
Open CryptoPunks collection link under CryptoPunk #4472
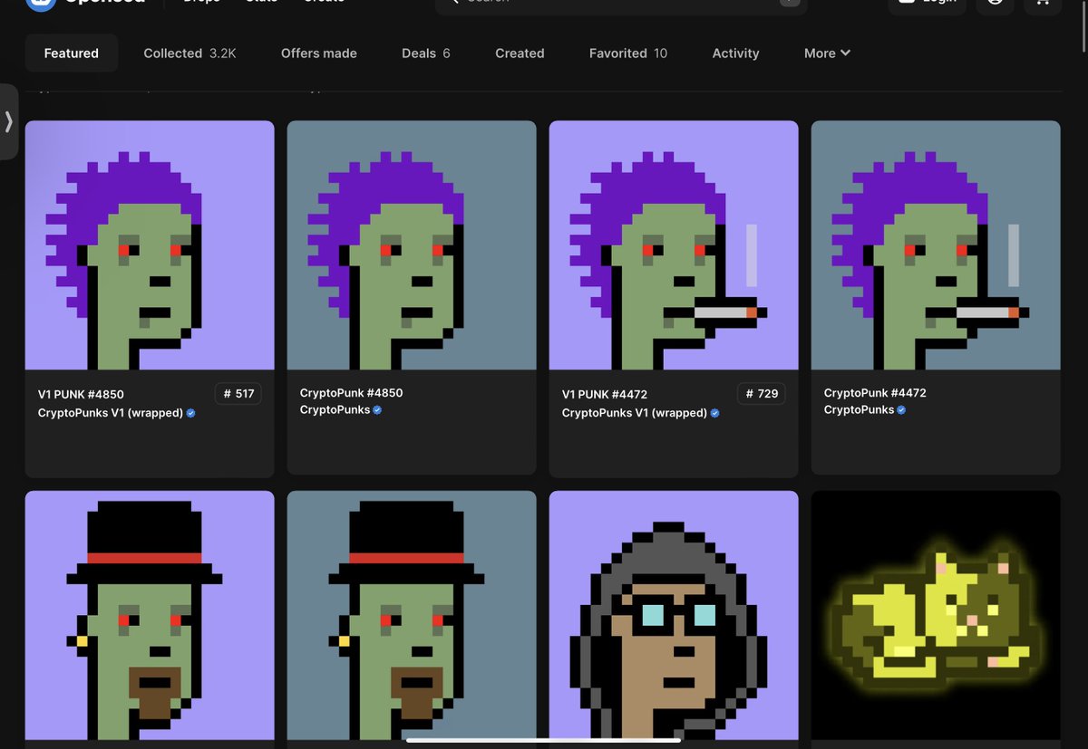[860, 410]
